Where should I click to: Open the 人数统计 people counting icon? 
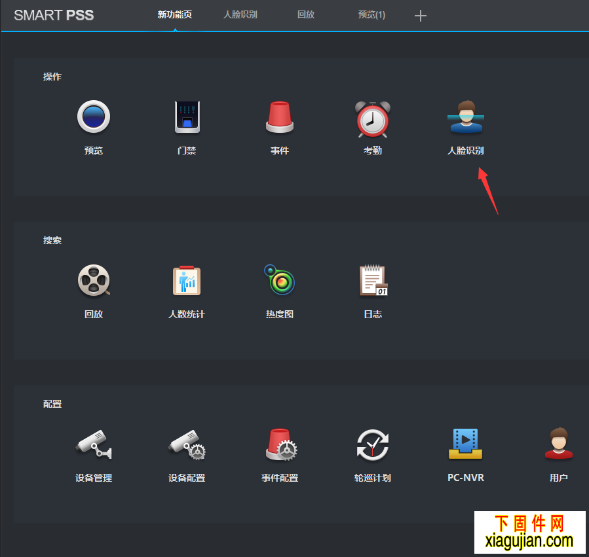[x=187, y=280]
